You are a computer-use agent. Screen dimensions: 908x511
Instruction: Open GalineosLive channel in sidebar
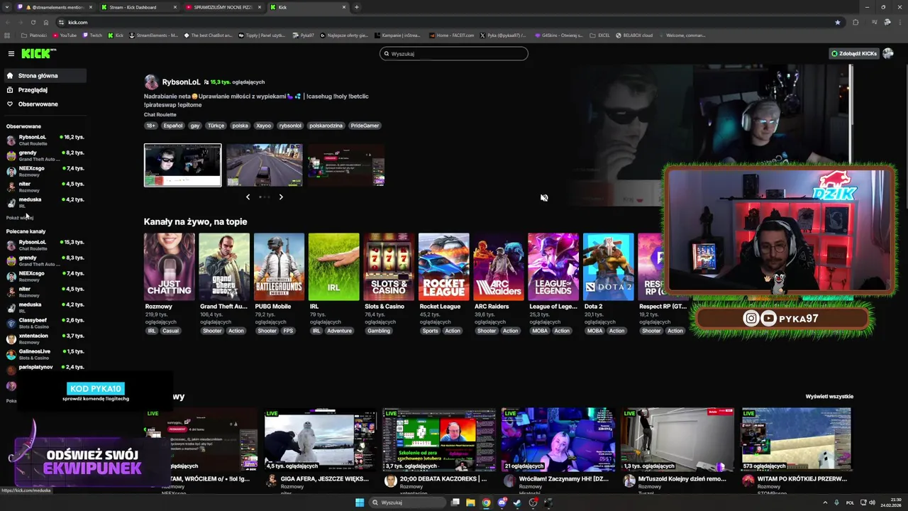coord(44,354)
